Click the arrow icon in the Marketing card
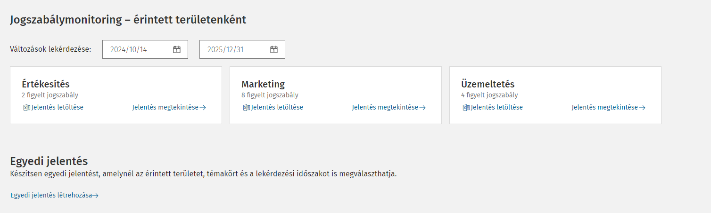 coord(422,108)
